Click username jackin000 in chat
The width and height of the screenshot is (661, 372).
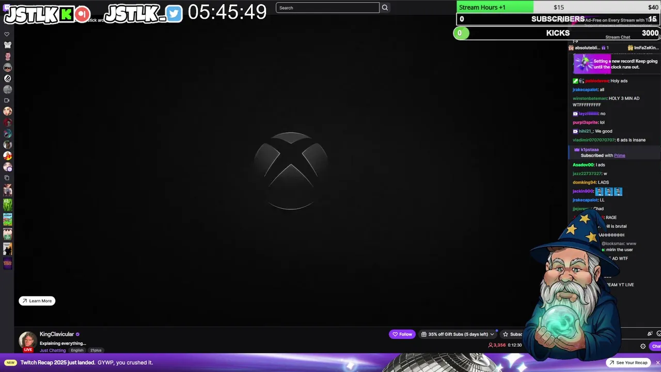(x=583, y=191)
